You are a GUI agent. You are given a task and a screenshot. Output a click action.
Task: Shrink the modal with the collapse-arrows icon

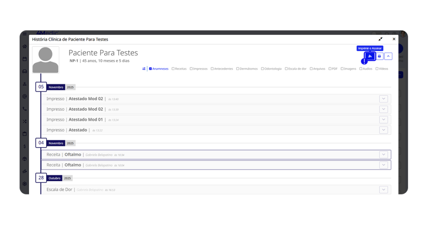380,39
